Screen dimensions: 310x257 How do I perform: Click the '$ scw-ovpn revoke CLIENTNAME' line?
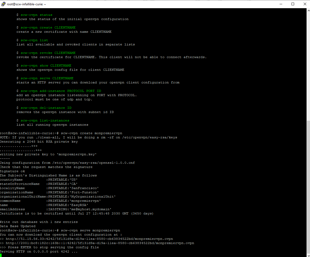[46, 53]
